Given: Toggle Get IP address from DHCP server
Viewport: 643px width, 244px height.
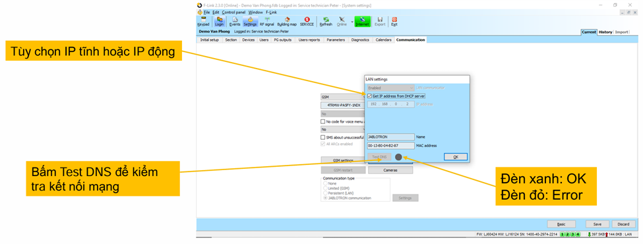Looking at the screenshot, I should click(x=369, y=96).
